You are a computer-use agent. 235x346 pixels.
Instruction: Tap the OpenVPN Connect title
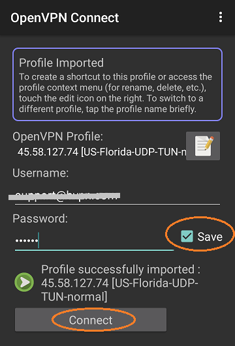coord(65,18)
